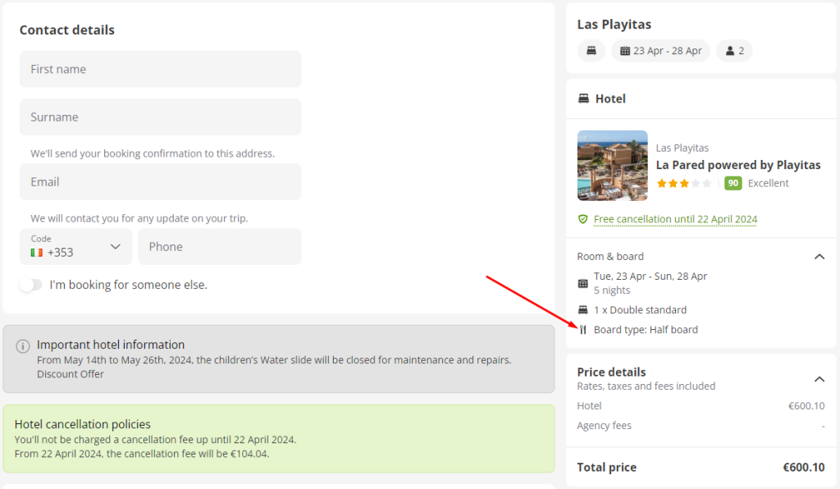Open Free cancellation until 22 April 2024 link
The width and height of the screenshot is (840, 489).
click(675, 219)
